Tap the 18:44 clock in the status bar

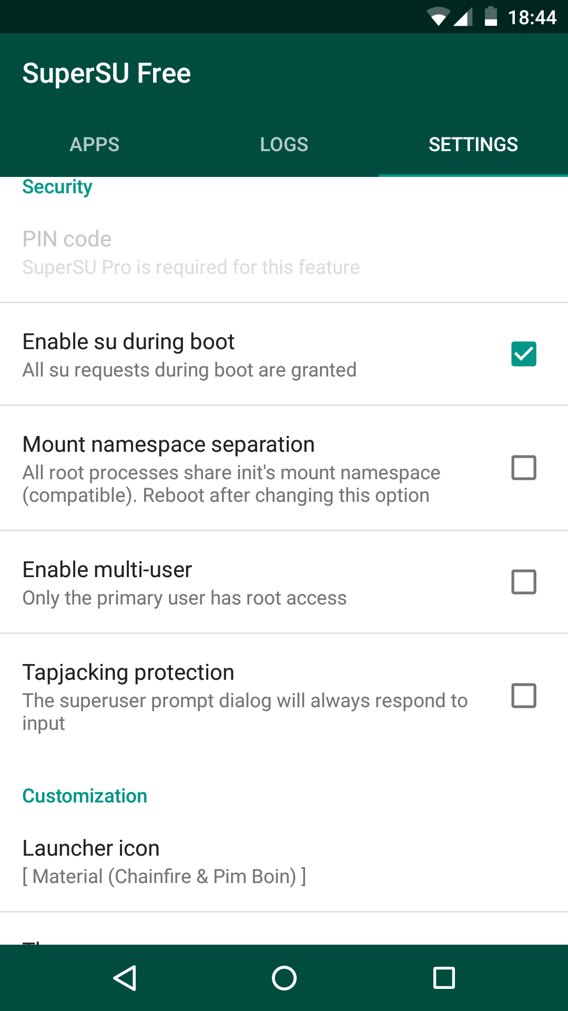532,17
